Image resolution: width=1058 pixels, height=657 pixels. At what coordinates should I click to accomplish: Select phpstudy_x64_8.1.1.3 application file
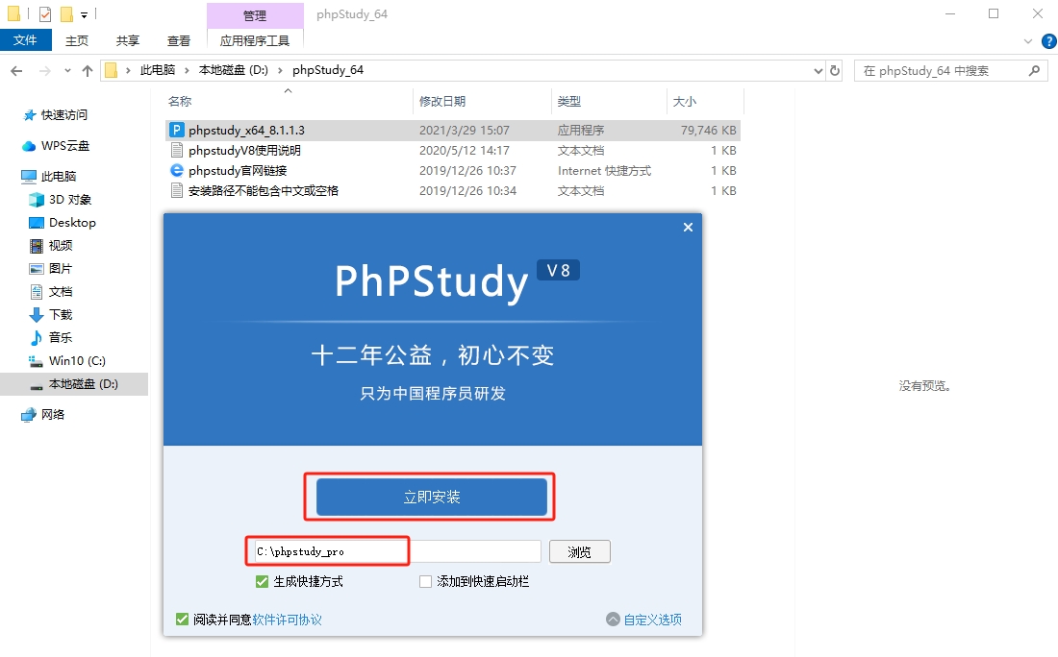[453, 130]
